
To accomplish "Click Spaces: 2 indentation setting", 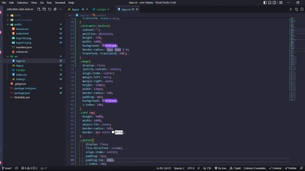I will (179, 168).
